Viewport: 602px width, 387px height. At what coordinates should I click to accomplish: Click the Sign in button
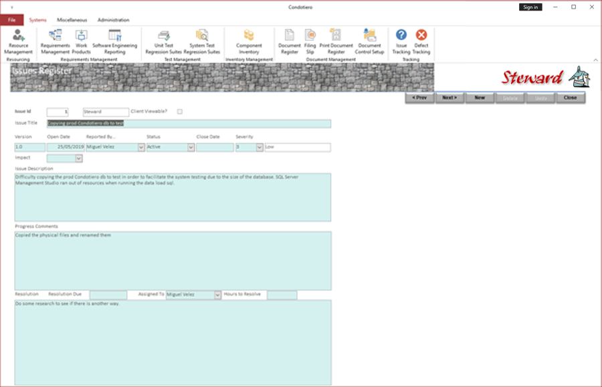[530, 7]
